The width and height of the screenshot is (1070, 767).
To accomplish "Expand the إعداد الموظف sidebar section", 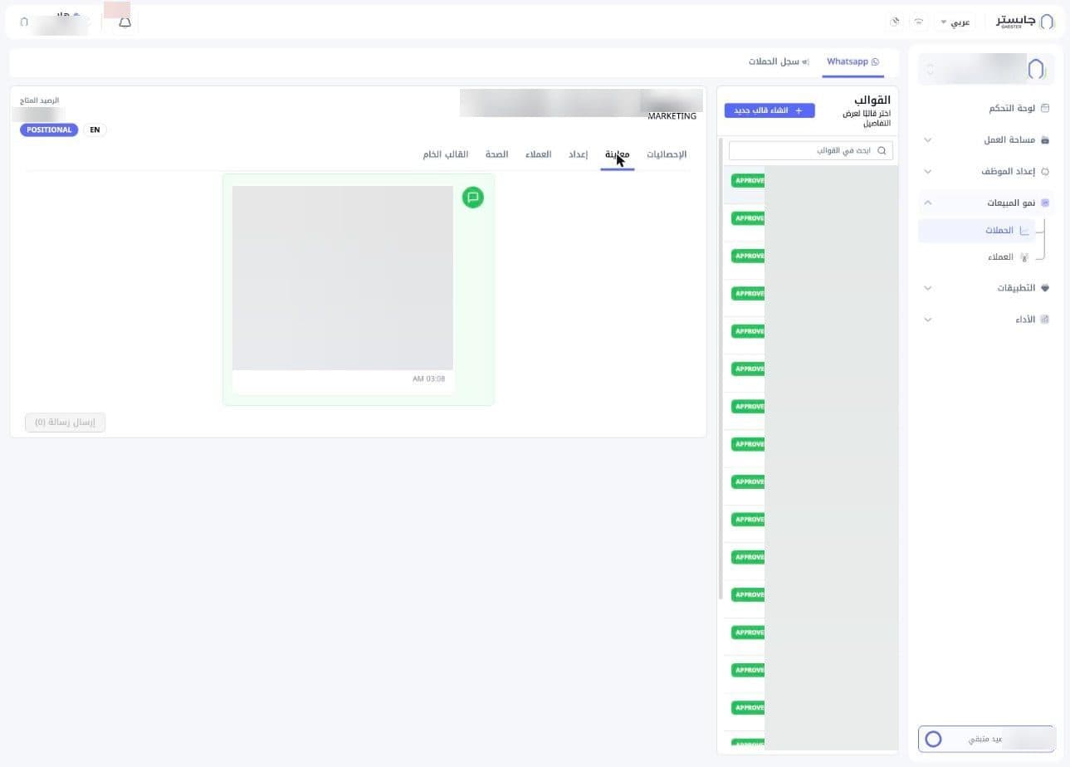I will 928,172.
